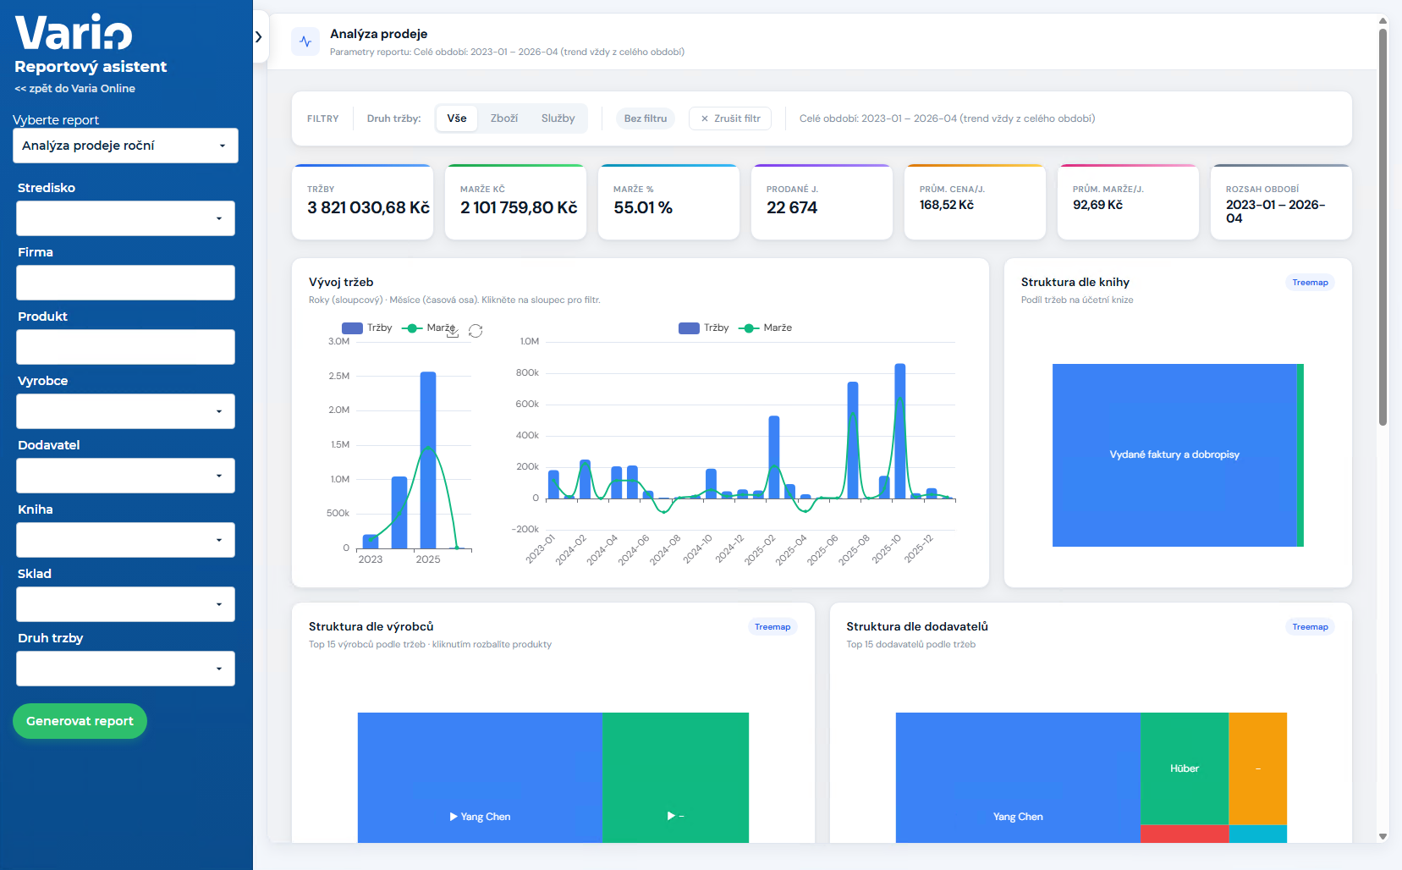Expand the Stredisko dropdown
The height and width of the screenshot is (870, 1402).
click(x=125, y=218)
